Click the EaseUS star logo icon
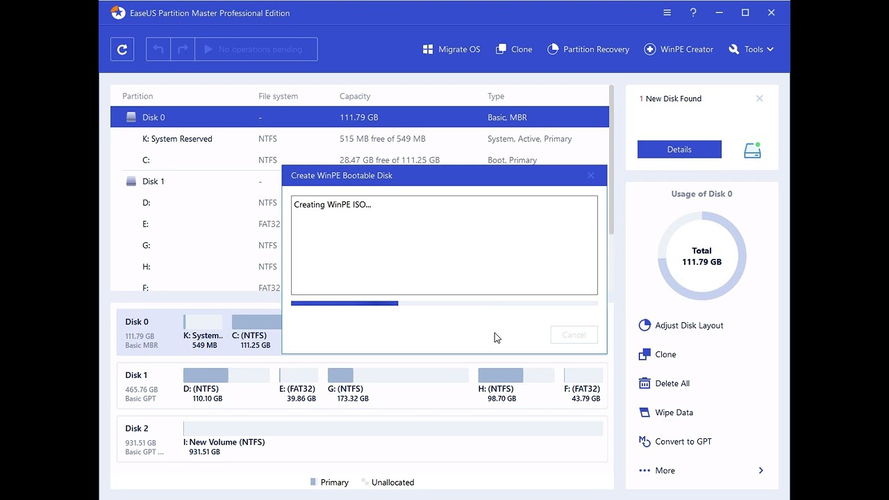The image size is (889, 500). tap(118, 12)
